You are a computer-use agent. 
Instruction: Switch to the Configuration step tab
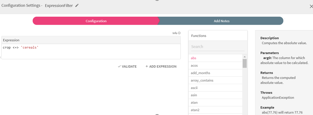(96, 21)
